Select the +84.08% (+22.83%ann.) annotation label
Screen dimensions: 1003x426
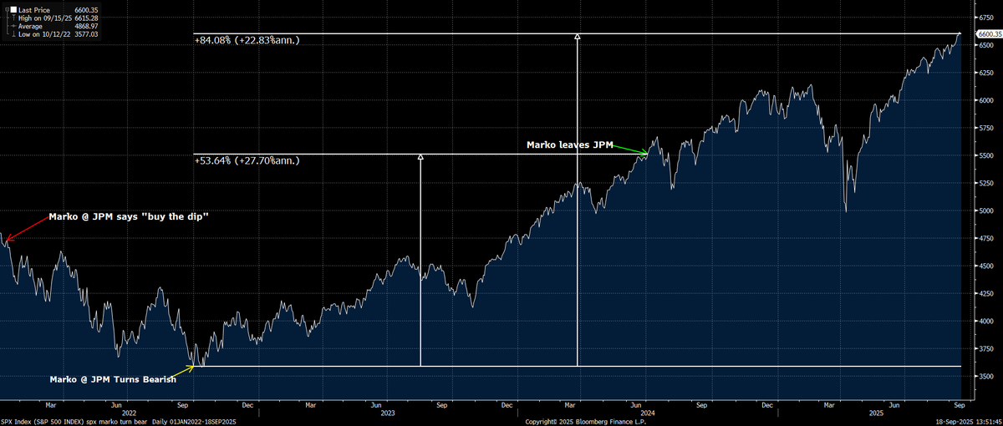coord(247,39)
